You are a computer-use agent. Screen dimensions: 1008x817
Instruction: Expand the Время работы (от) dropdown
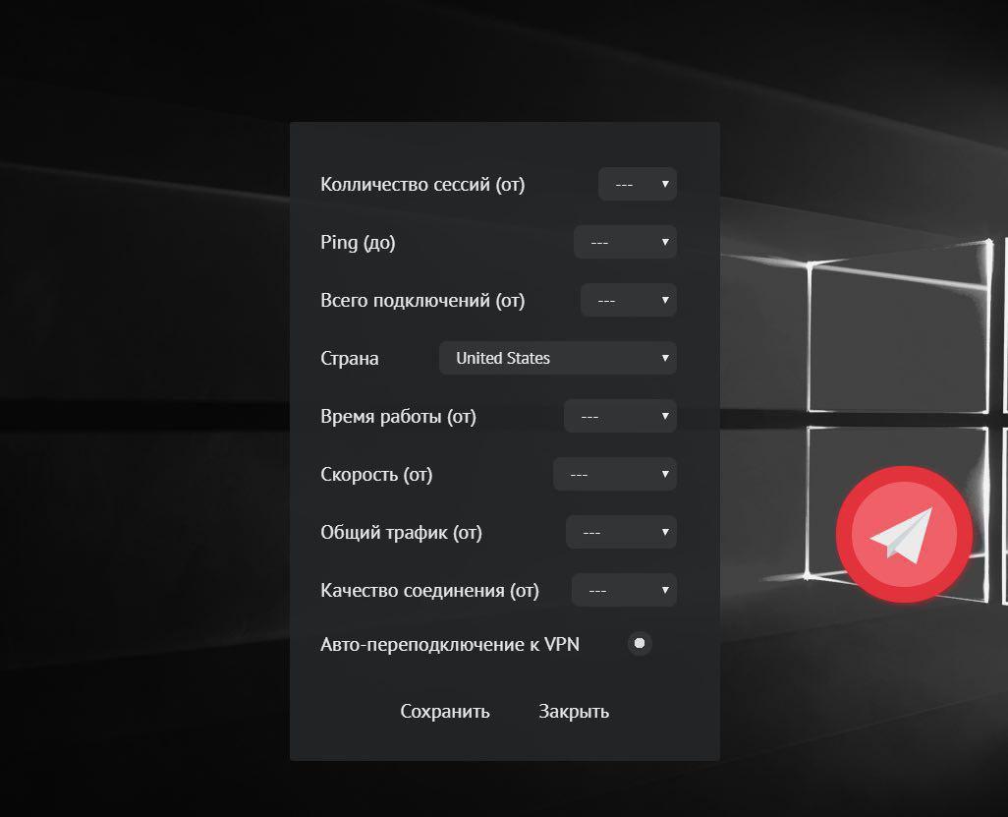[620, 416]
